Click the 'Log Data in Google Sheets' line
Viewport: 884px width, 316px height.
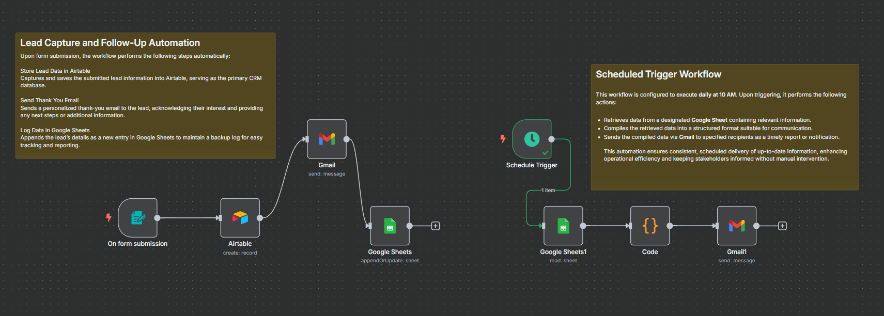tap(55, 130)
